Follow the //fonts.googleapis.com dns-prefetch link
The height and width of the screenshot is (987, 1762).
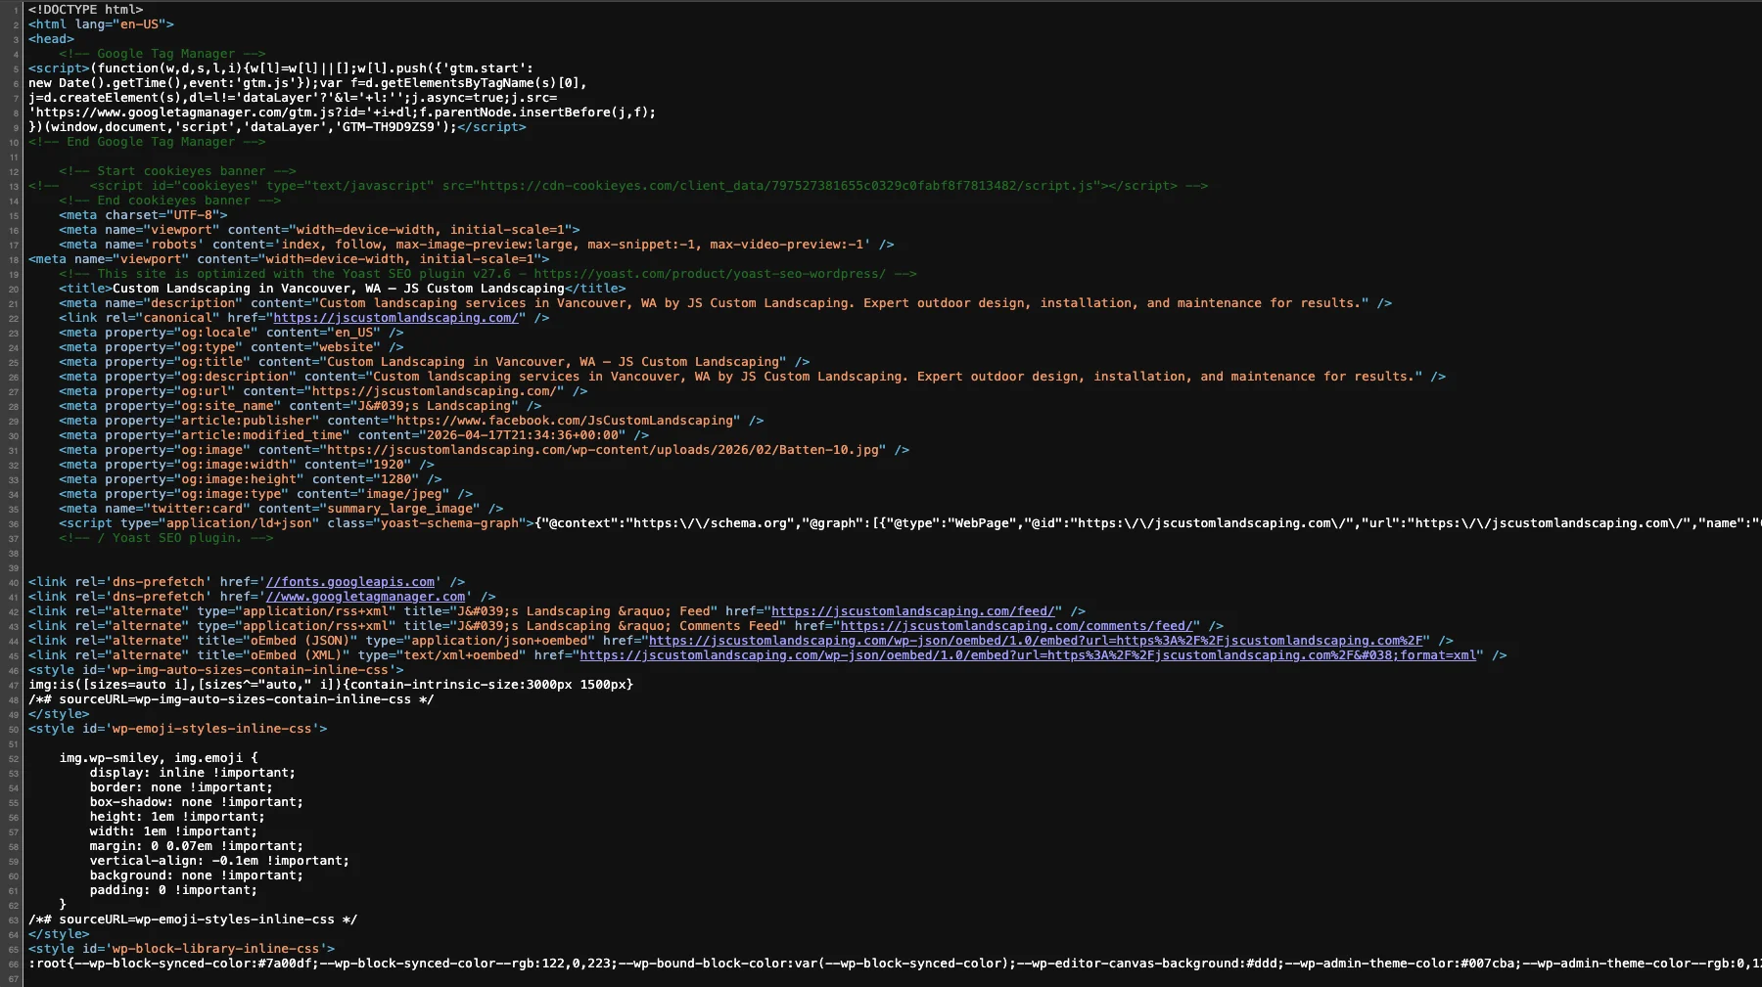point(350,582)
